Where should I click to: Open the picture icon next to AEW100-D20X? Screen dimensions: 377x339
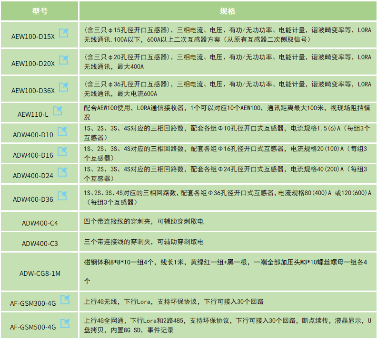[x=63, y=59]
